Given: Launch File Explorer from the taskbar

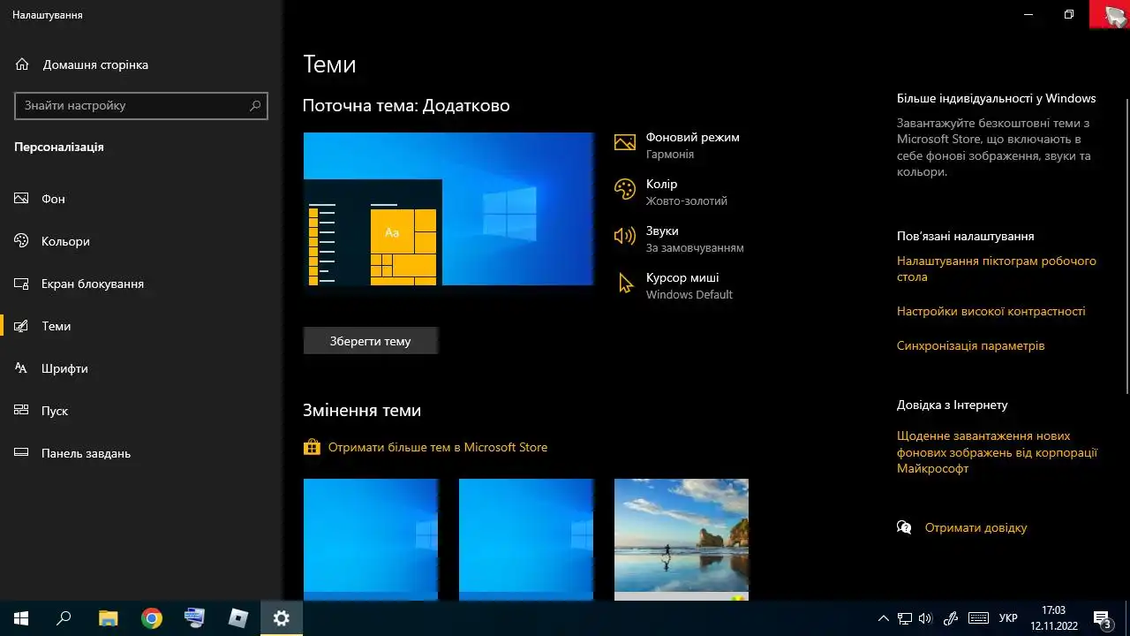Looking at the screenshot, I should [108, 618].
